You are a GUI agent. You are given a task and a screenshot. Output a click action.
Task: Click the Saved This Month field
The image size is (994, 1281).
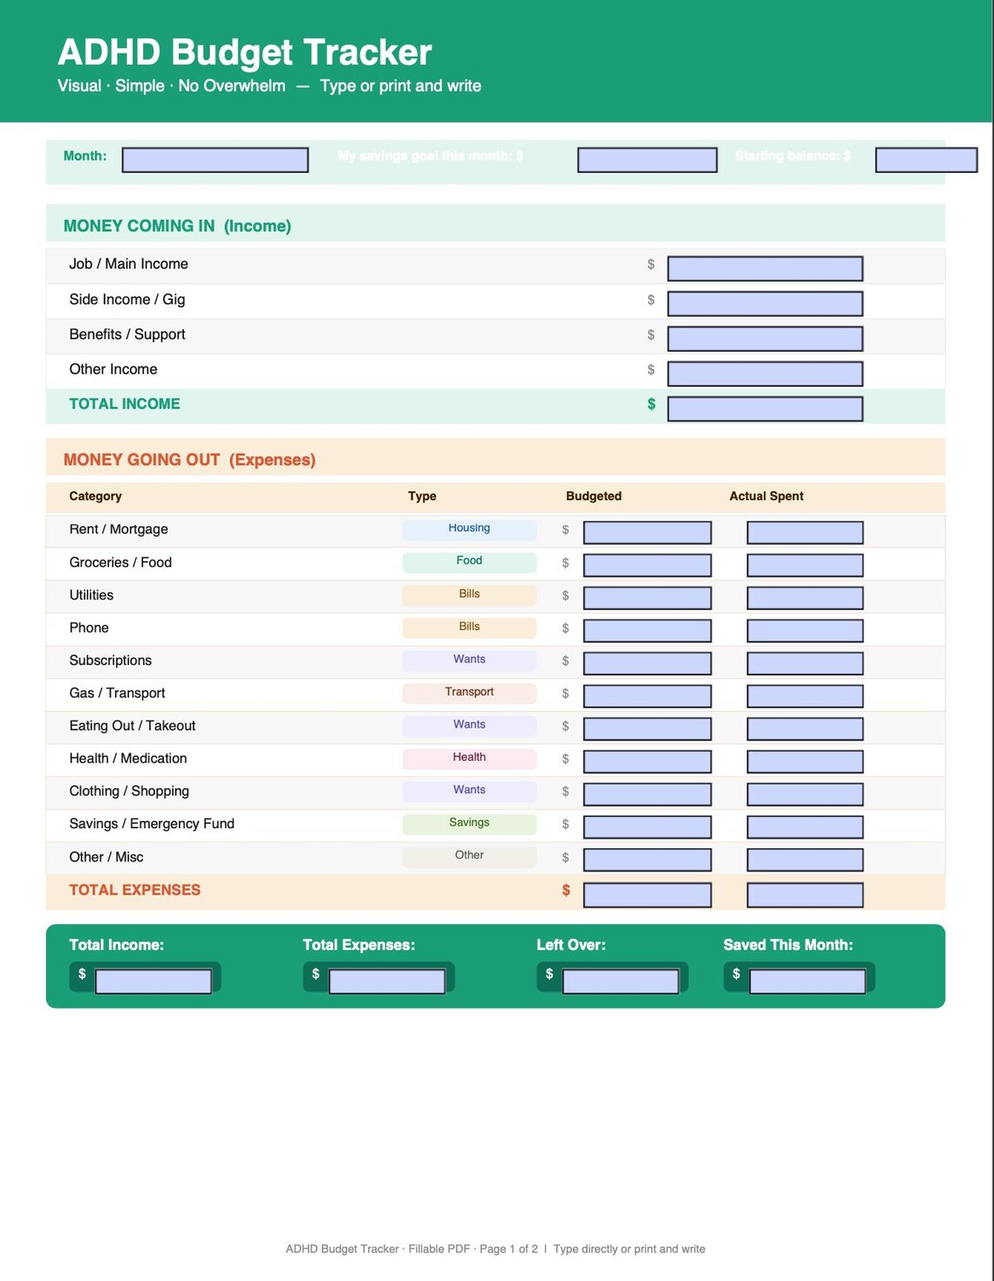(x=807, y=982)
